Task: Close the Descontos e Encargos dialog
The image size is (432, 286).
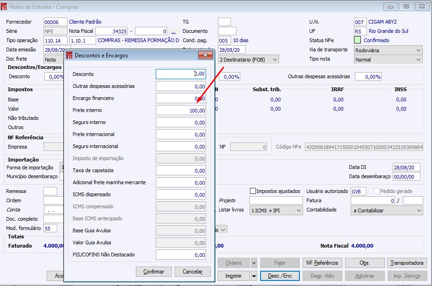Action: click(x=206, y=55)
